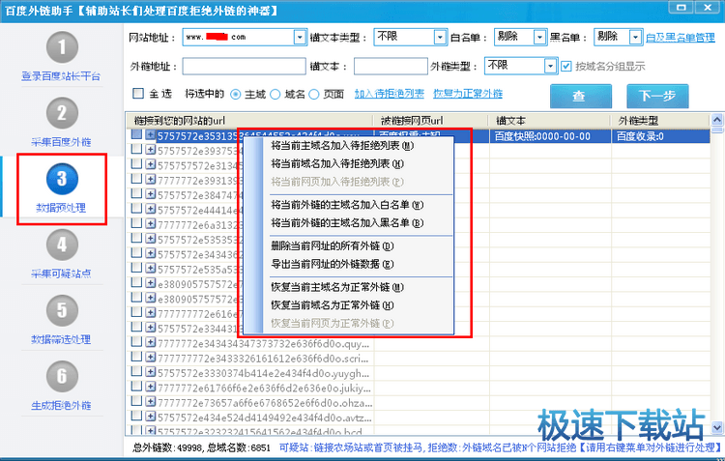This screenshot has height=461, width=725.
Task: Check the box for row 7777772e61766f6e2e63...
Action: tap(136, 386)
